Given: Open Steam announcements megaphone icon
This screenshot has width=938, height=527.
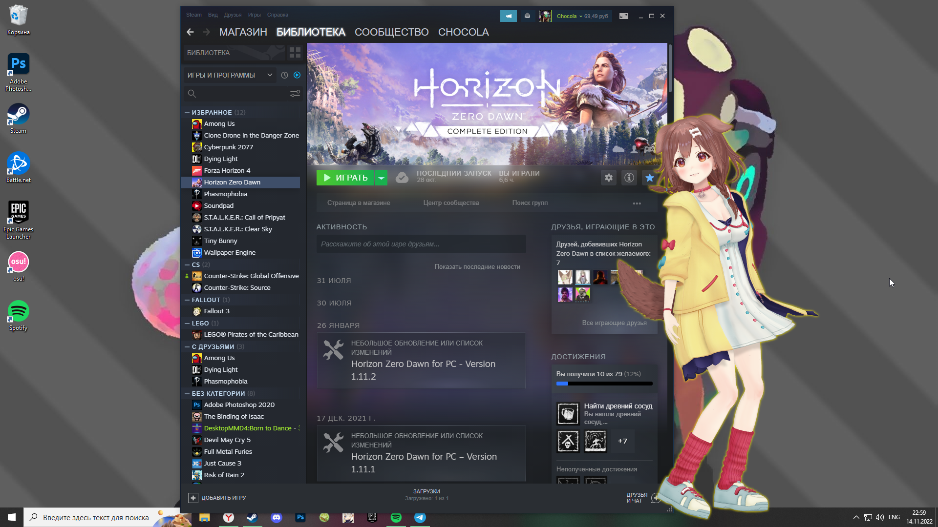Looking at the screenshot, I should 508,16.
